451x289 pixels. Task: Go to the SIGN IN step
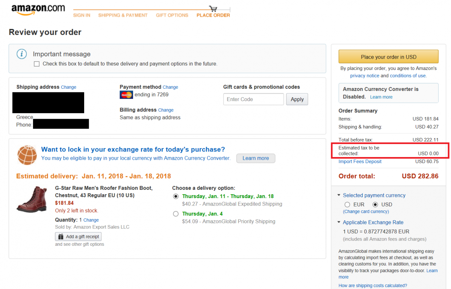(82, 15)
